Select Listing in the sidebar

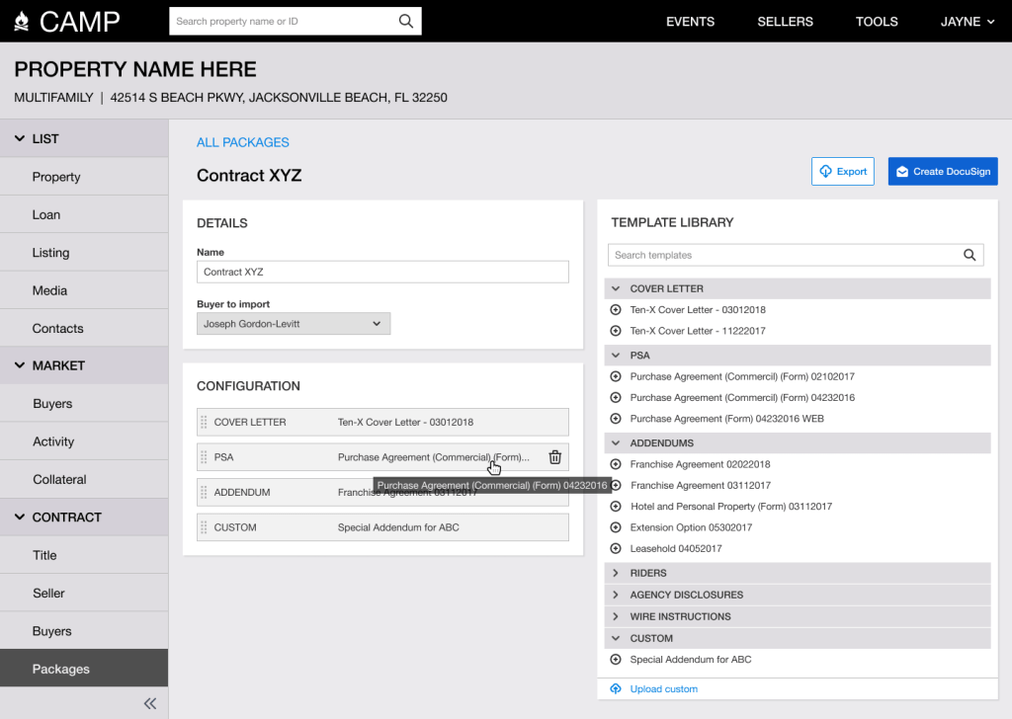[50, 253]
